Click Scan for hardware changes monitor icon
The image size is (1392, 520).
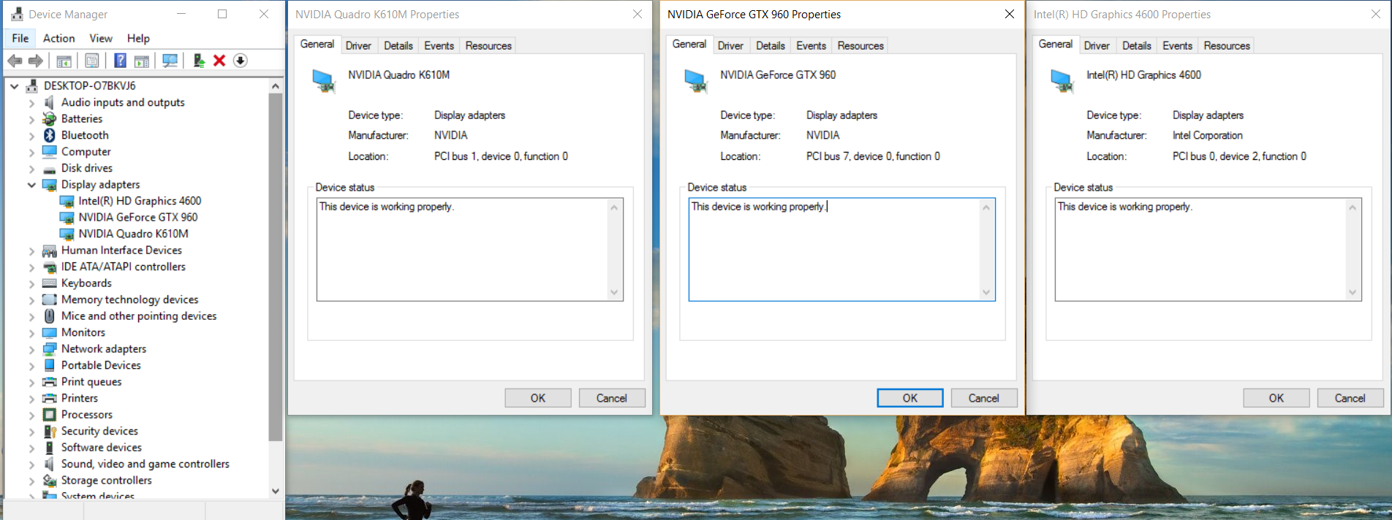170,61
